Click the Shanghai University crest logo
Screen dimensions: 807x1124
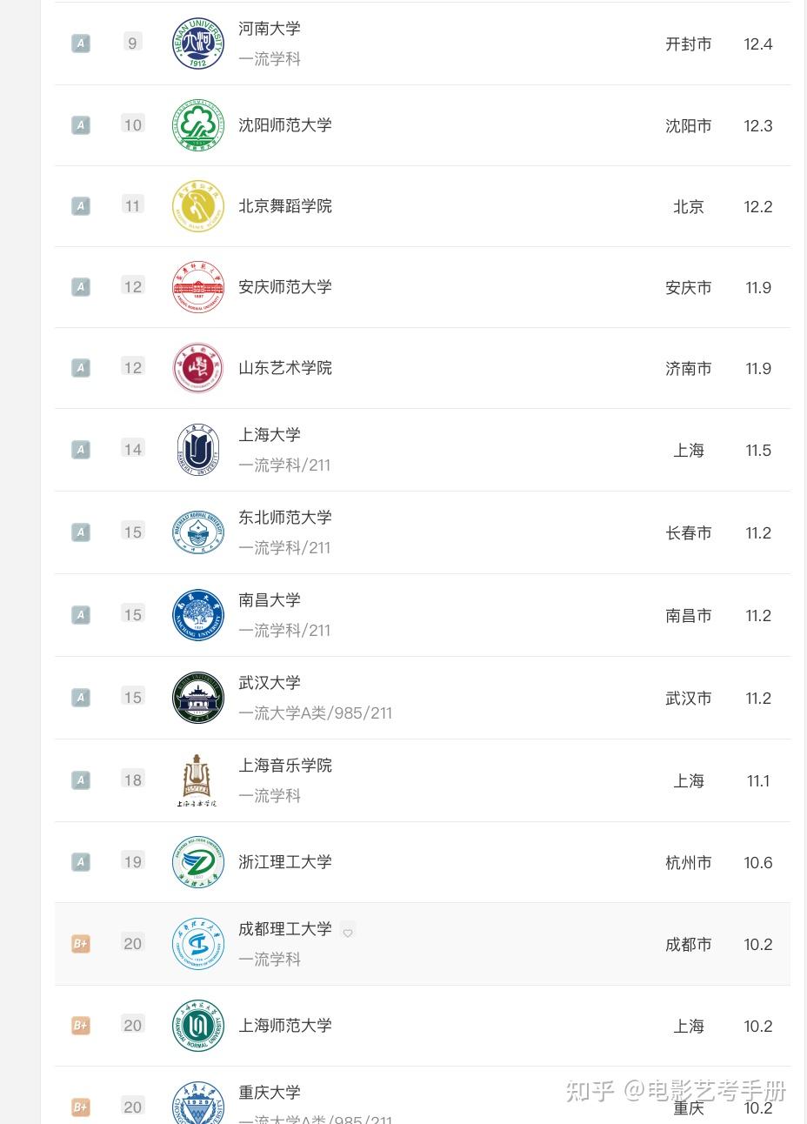pos(198,450)
